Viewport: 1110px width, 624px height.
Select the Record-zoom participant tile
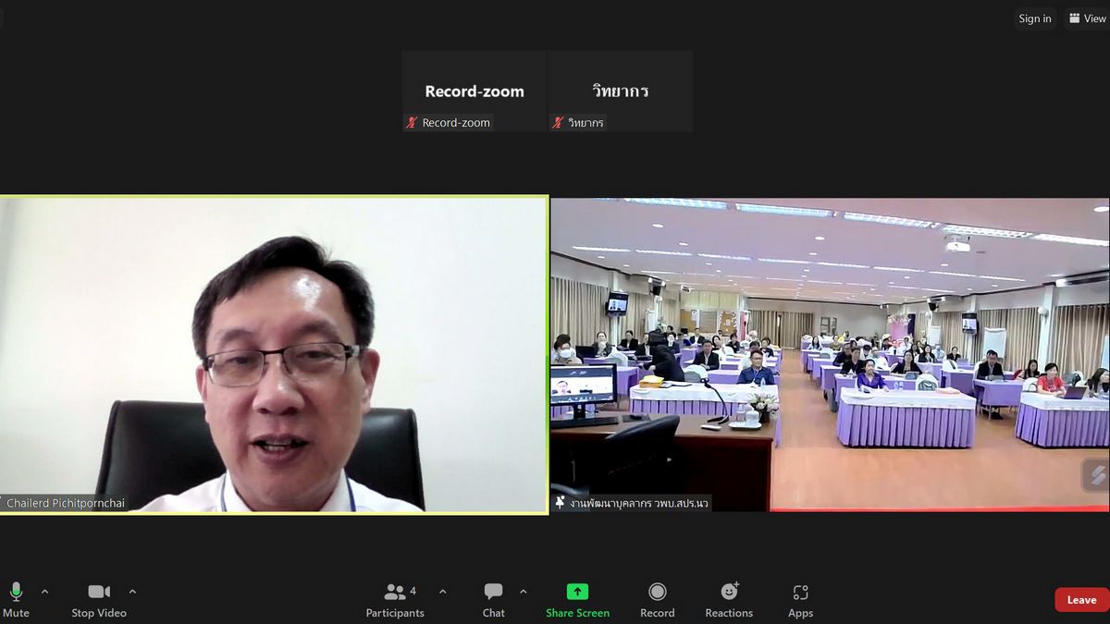click(474, 91)
